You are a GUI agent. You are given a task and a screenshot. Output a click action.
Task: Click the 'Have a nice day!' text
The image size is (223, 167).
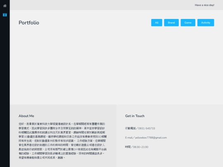point(204,5)
